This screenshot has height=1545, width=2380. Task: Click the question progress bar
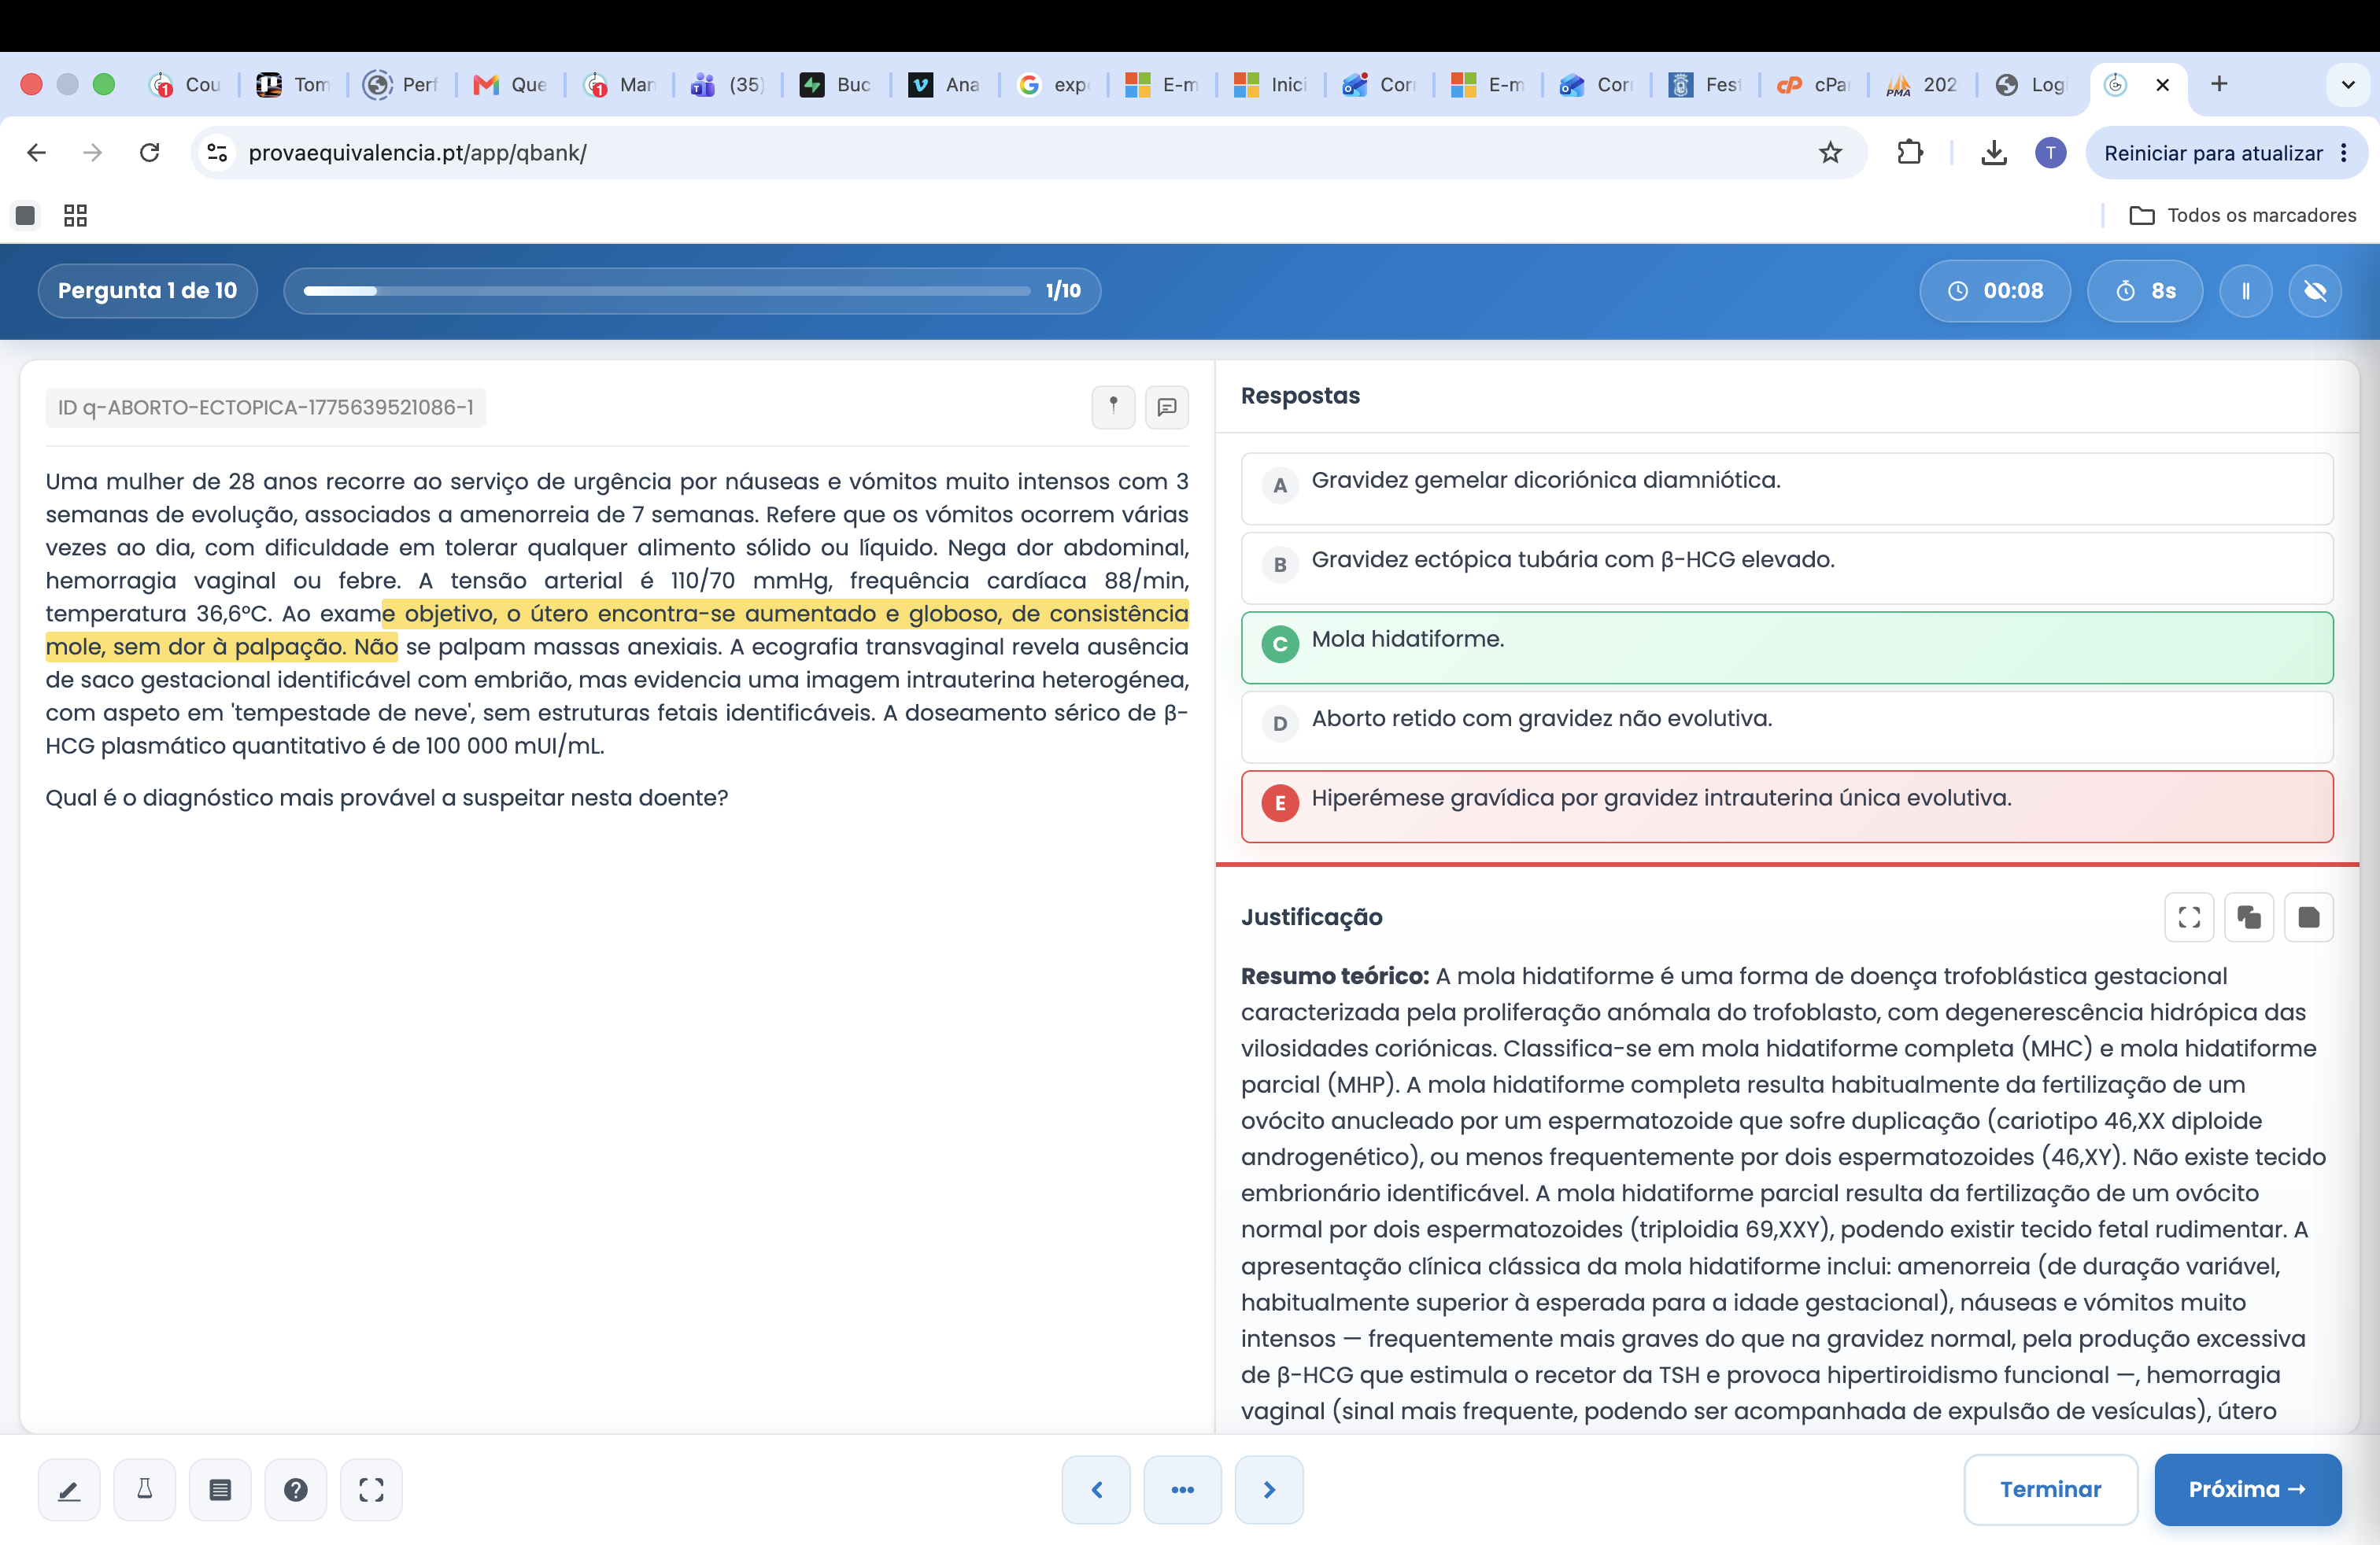pyautogui.click(x=668, y=291)
